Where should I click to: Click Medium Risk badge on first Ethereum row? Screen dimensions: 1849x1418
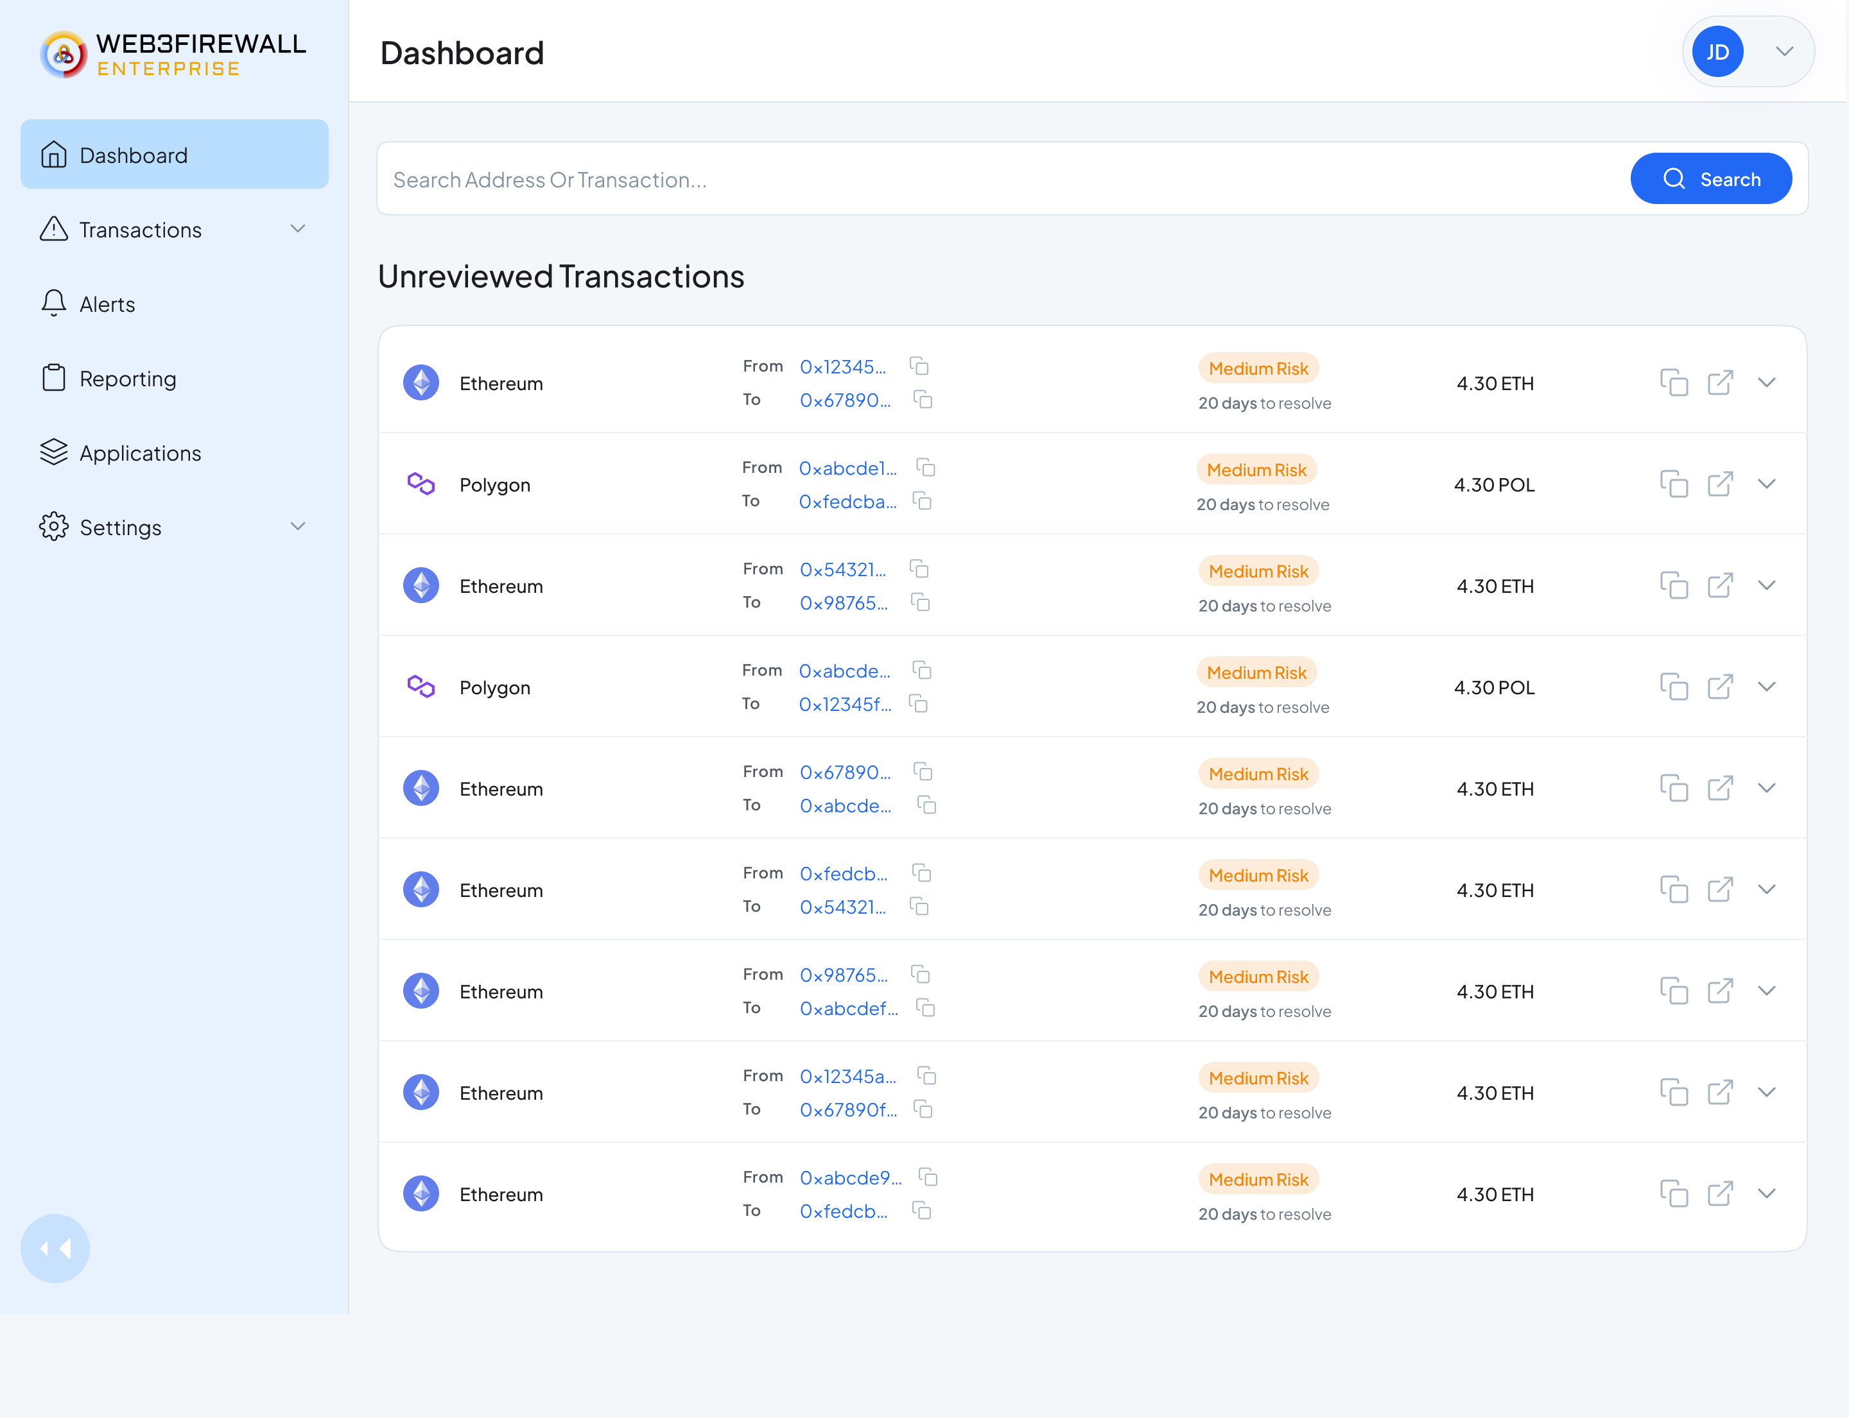1258,368
